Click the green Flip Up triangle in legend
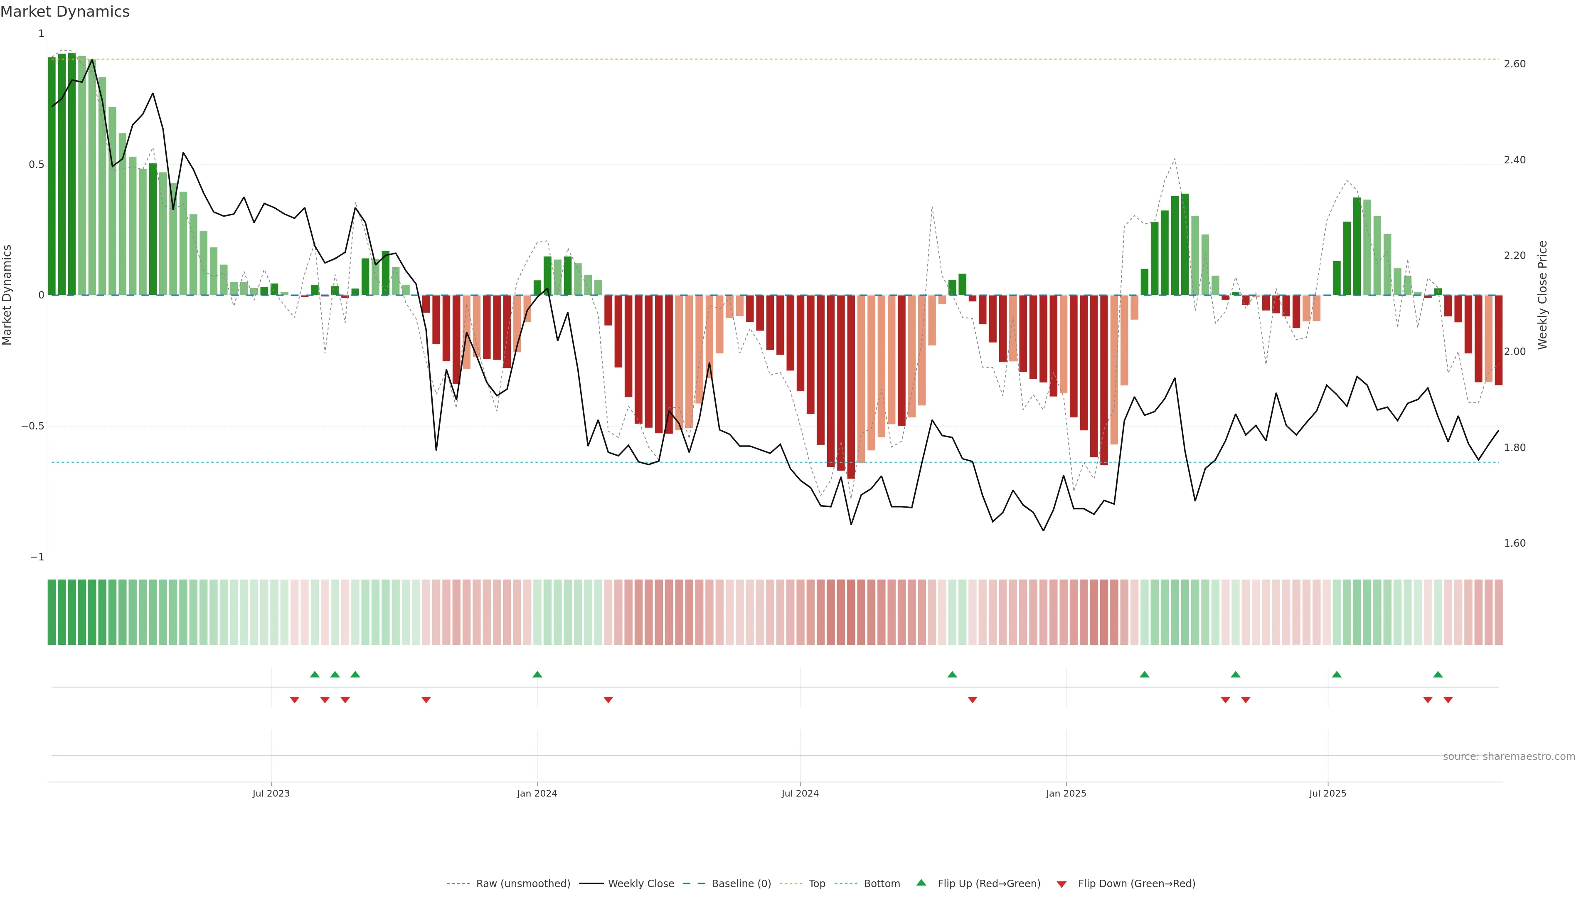The width and height of the screenshot is (1596, 898). tap(921, 883)
